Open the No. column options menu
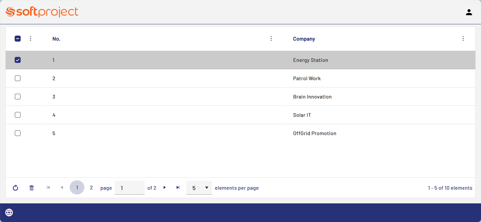 click(271, 39)
